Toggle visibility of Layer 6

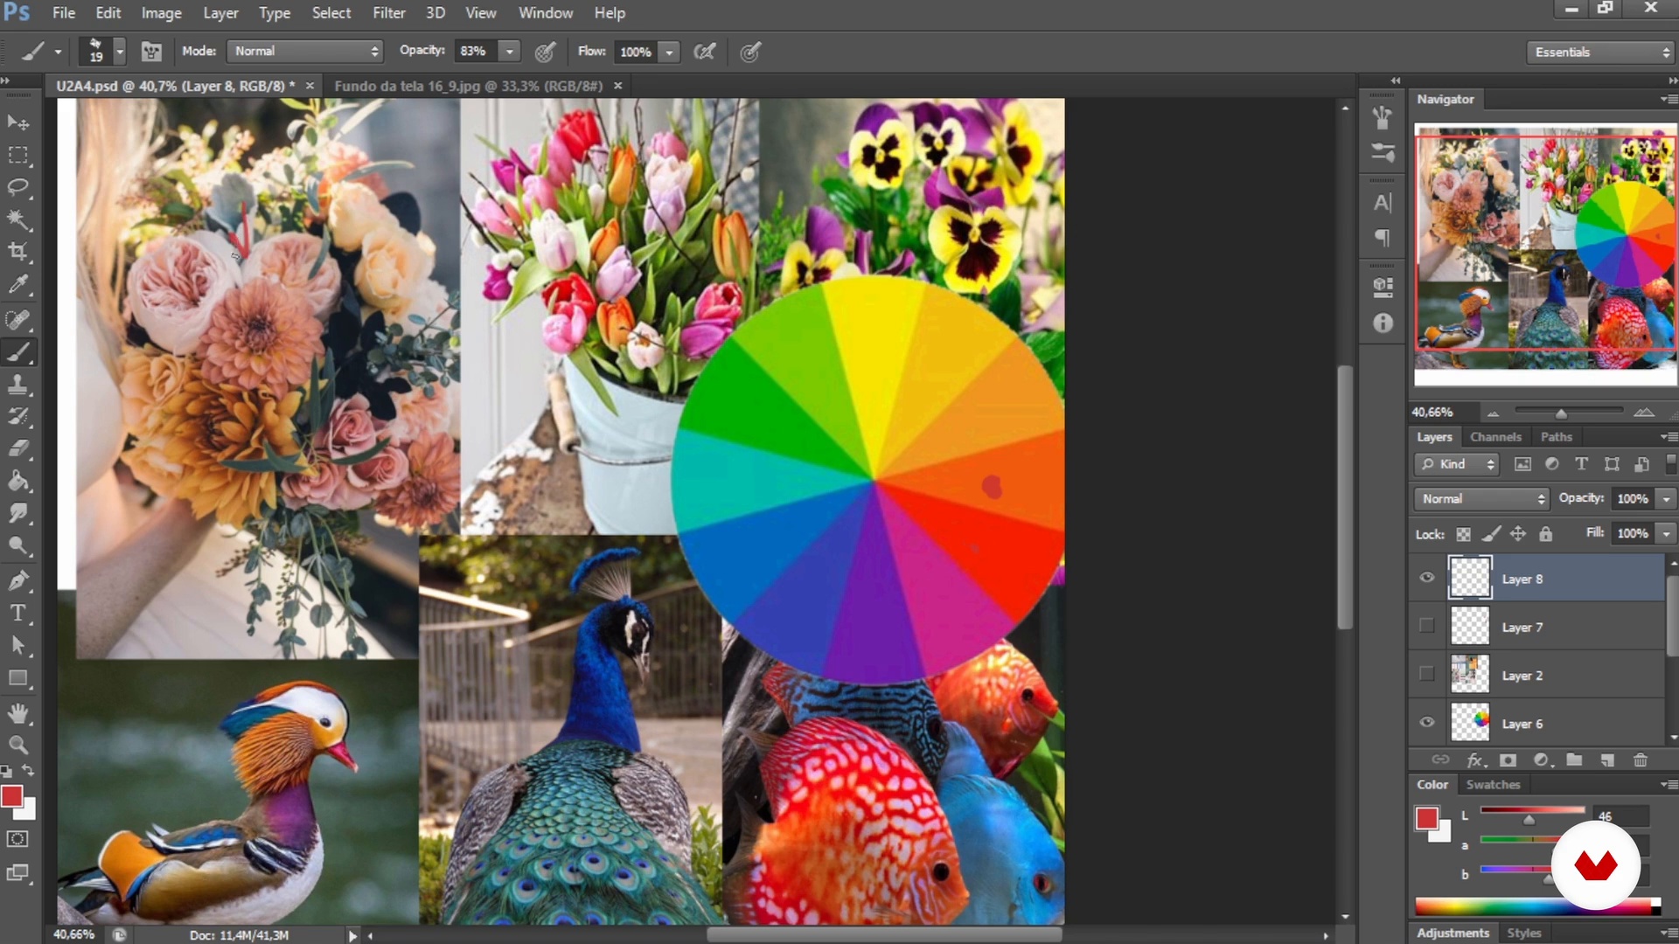(1427, 723)
